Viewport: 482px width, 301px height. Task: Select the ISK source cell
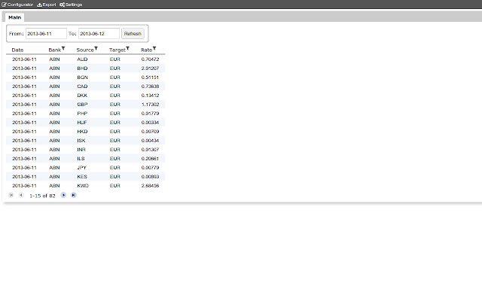pos(81,141)
